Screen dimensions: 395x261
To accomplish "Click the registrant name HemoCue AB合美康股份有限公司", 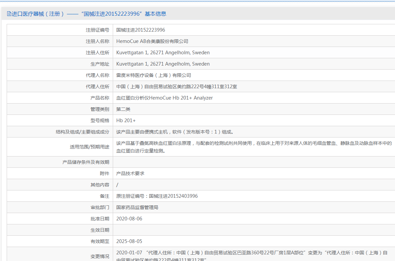I will coord(152,41).
